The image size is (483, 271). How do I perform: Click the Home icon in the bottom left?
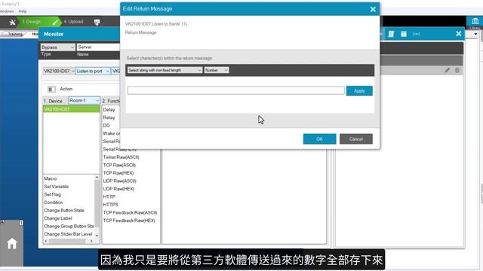click(12, 244)
